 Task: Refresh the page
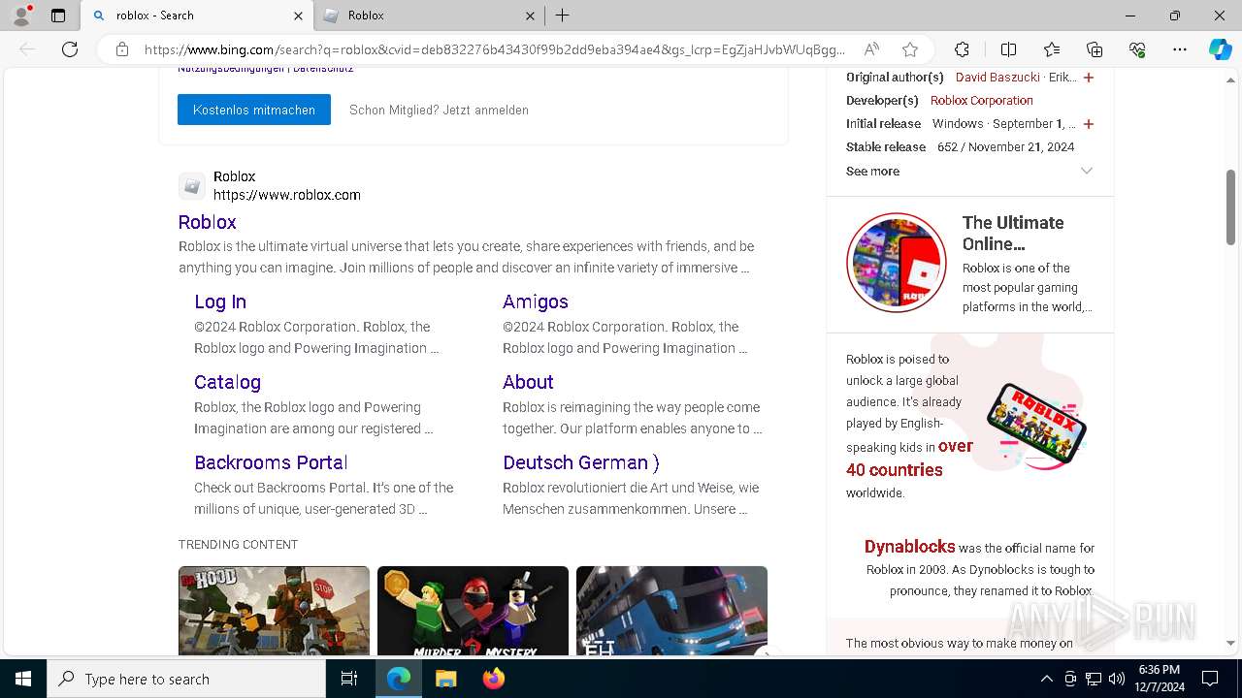pyautogui.click(x=70, y=49)
